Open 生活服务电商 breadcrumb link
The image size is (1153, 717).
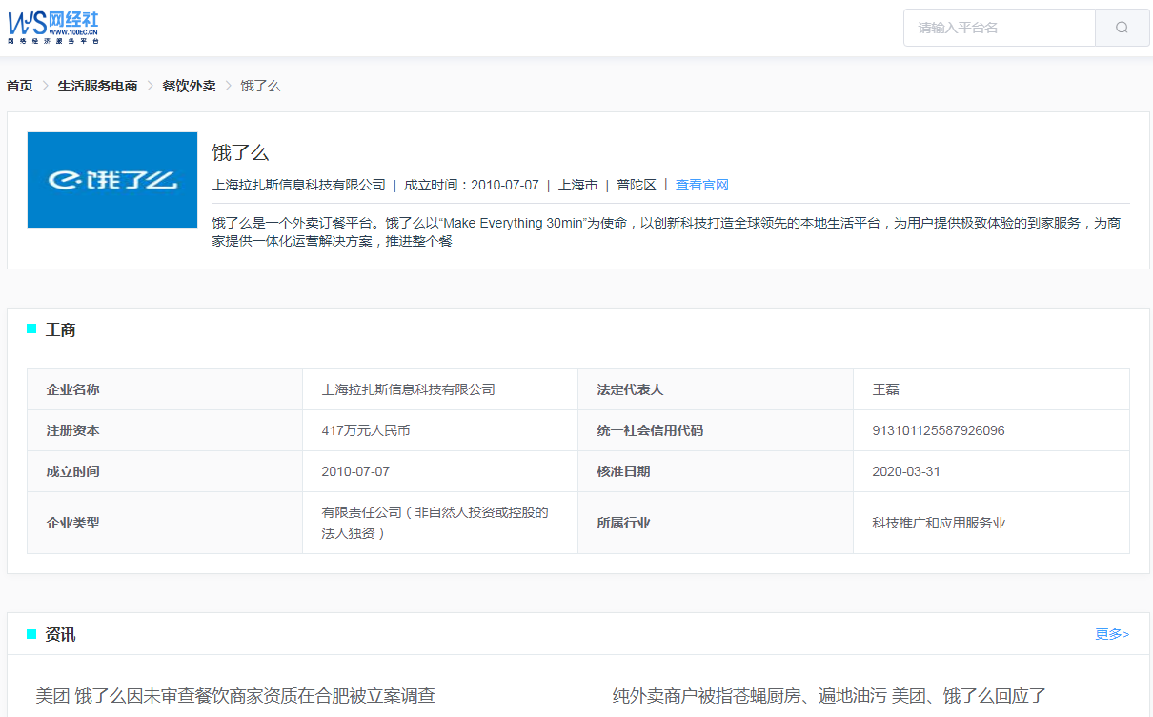point(97,86)
